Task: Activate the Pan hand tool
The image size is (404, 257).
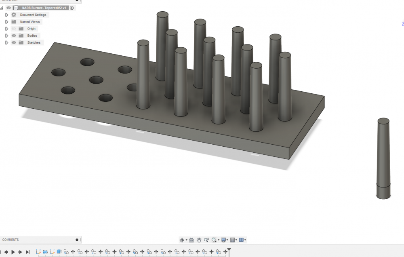Action: pyautogui.click(x=199, y=240)
